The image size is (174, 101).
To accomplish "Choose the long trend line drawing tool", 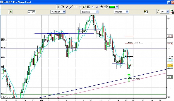I will (71, 7).
